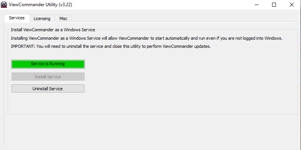
Task: Click the Install ViewCommander as Windows Service heading
Action: [53, 30]
